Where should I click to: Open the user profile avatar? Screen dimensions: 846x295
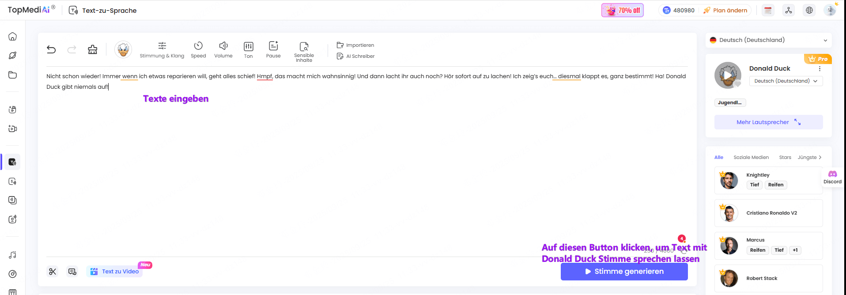point(830,10)
